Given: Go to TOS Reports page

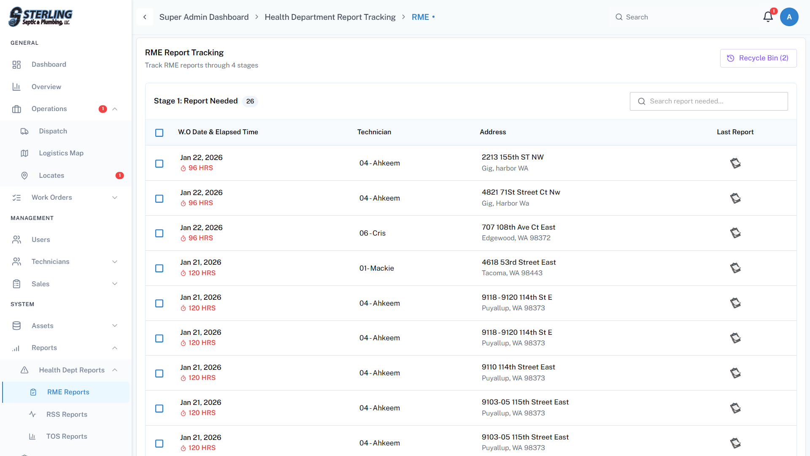Looking at the screenshot, I should pyautogui.click(x=67, y=436).
